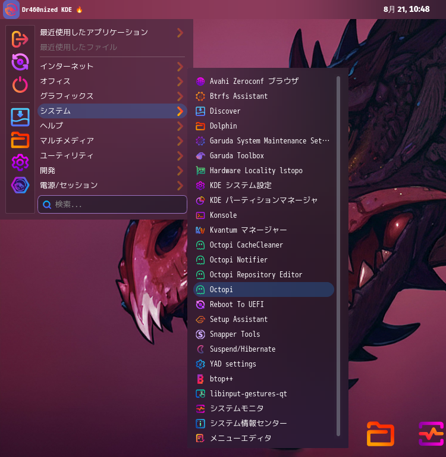The height and width of the screenshot is (457, 446).
Task: Launch KDE システム設定
Action: point(263,186)
